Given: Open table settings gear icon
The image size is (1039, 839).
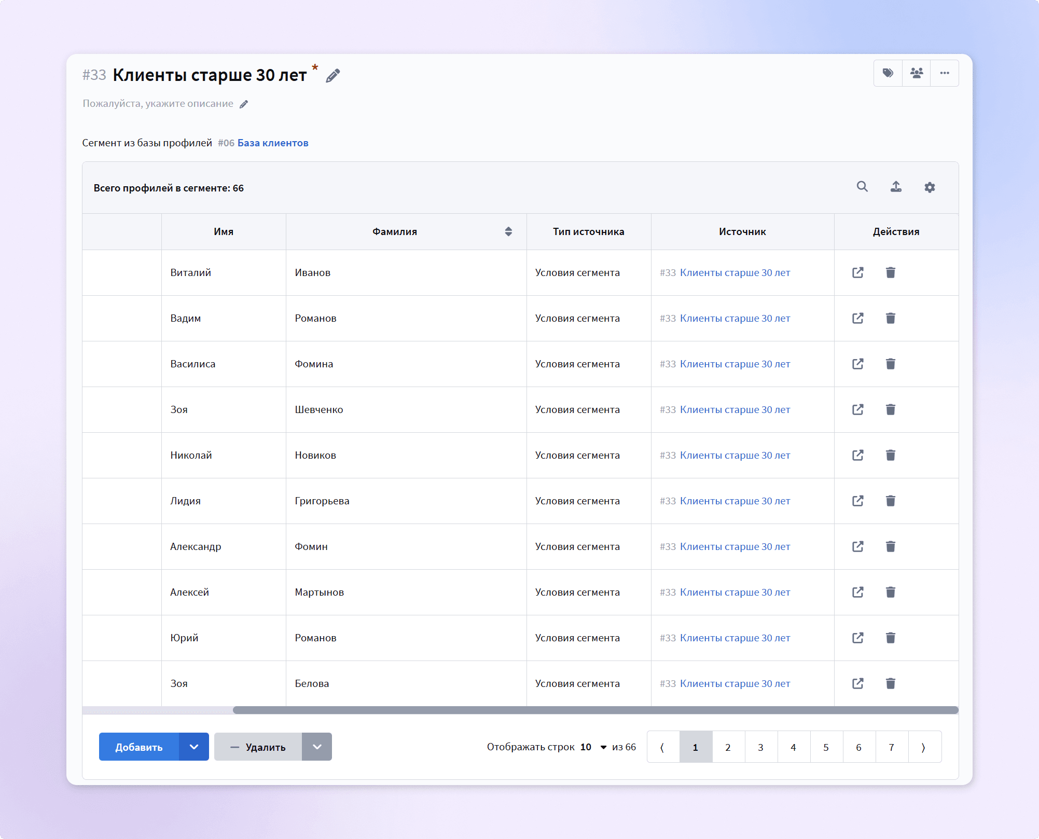Looking at the screenshot, I should tap(930, 187).
